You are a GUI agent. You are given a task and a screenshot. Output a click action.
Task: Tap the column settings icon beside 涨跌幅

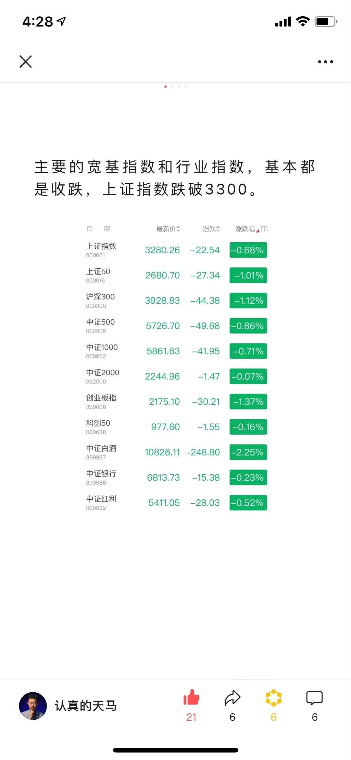pyautogui.click(x=264, y=229)
